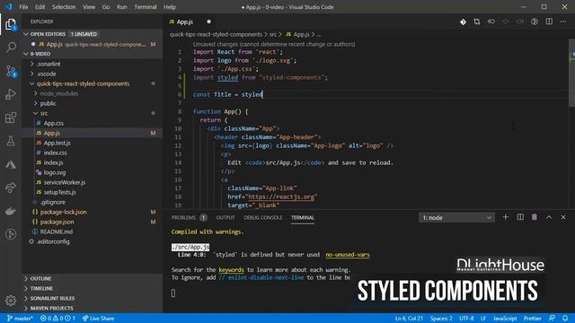Click the master branch indicator
This screenshot has height=323, width=575.
pos(20,319)
